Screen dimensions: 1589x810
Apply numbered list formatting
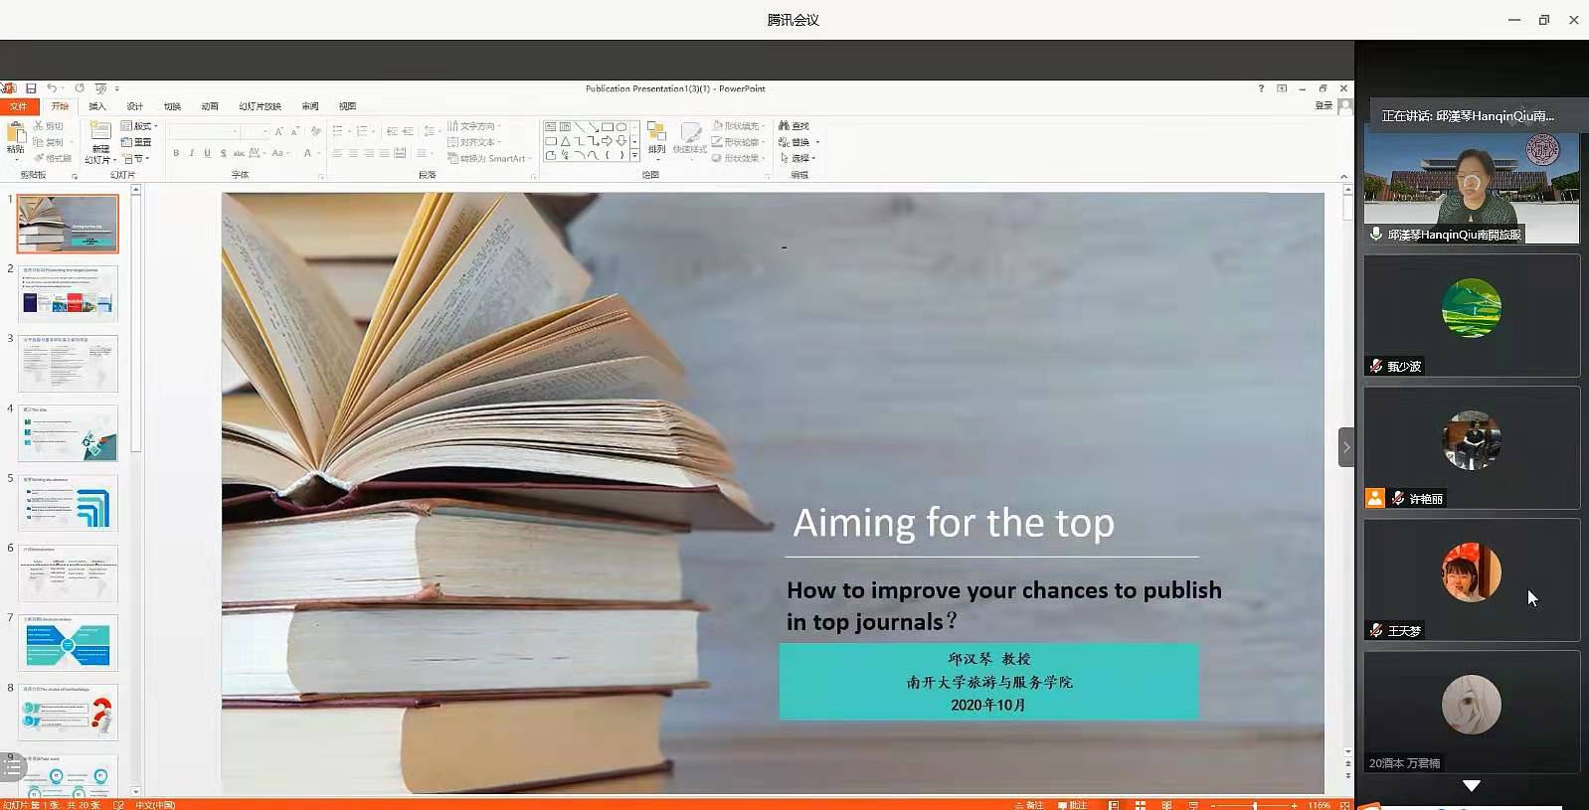point(363,131)
